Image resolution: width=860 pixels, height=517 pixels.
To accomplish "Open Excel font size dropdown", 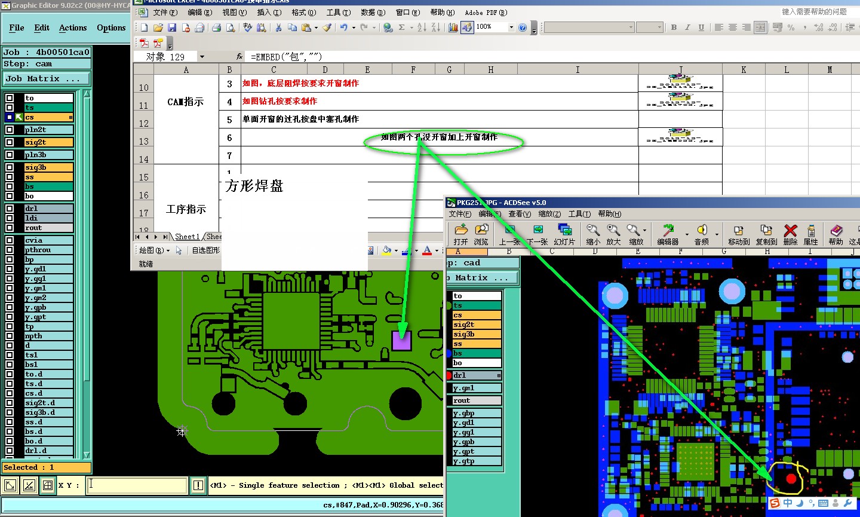I will point(659,27).
